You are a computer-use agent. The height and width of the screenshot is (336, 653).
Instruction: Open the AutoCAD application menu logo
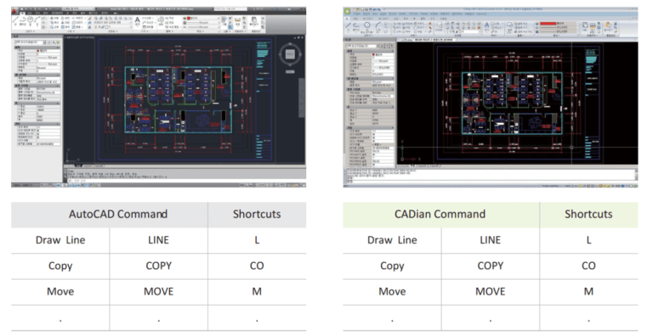point(14,12)
